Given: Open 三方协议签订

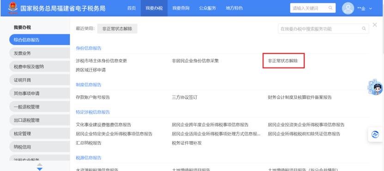Looking at the screenshot, I should pyautogui.click(x=184, y=98).
